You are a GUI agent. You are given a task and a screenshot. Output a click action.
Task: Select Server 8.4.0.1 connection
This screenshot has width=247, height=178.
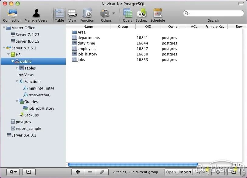[21, 135]
